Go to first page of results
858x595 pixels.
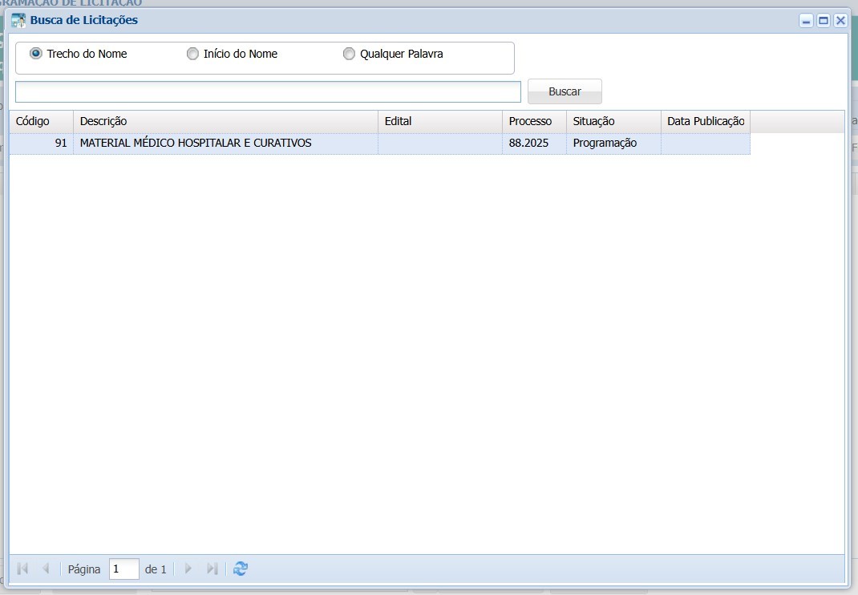tap(22, 569)
